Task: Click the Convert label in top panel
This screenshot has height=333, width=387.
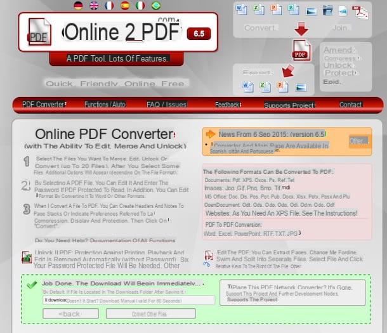Action: [260, 28]
